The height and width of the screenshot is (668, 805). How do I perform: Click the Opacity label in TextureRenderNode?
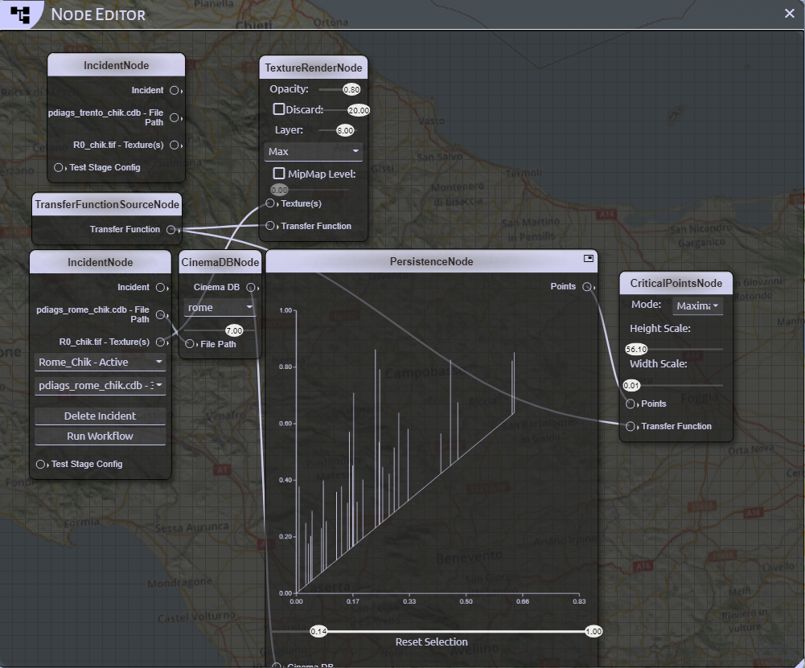289,88
